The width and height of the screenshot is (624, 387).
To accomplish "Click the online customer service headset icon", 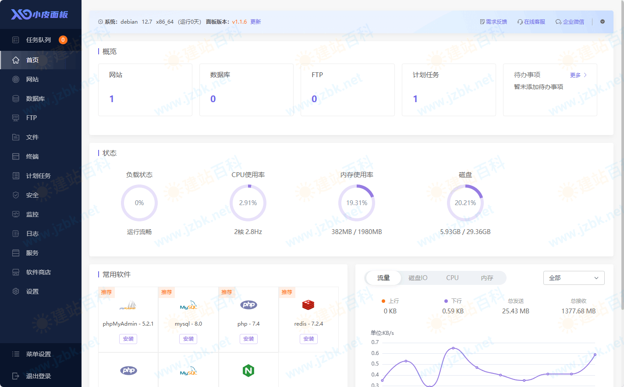I will click(520, 22).
